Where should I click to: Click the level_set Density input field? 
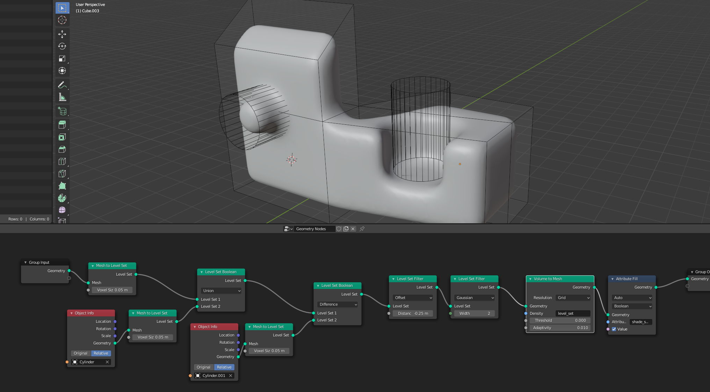[572, 313]
